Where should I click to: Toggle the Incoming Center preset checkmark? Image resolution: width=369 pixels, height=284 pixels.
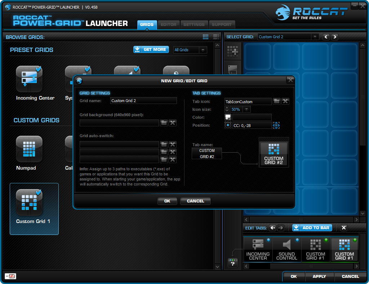[x=39, y=69]
